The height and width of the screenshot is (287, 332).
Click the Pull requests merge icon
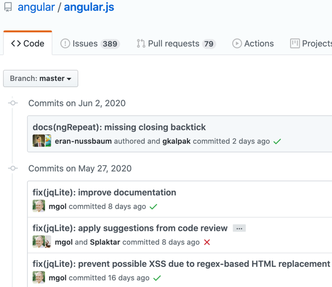click(141, 44)
